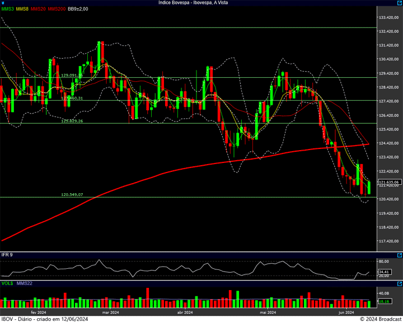Click the MMS20 indicator legend label

click(x=39, y=9)
